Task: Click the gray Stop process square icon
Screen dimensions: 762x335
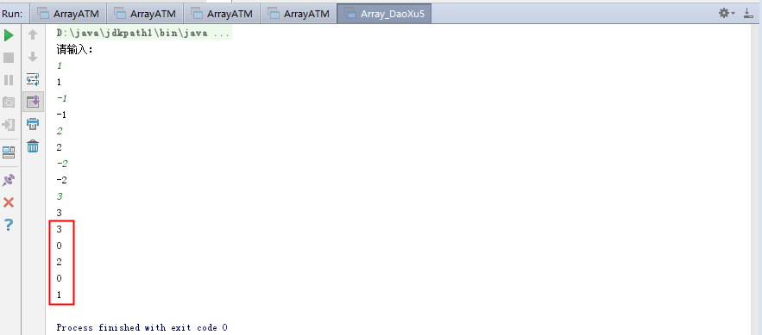Action: (x=9, y=58)
